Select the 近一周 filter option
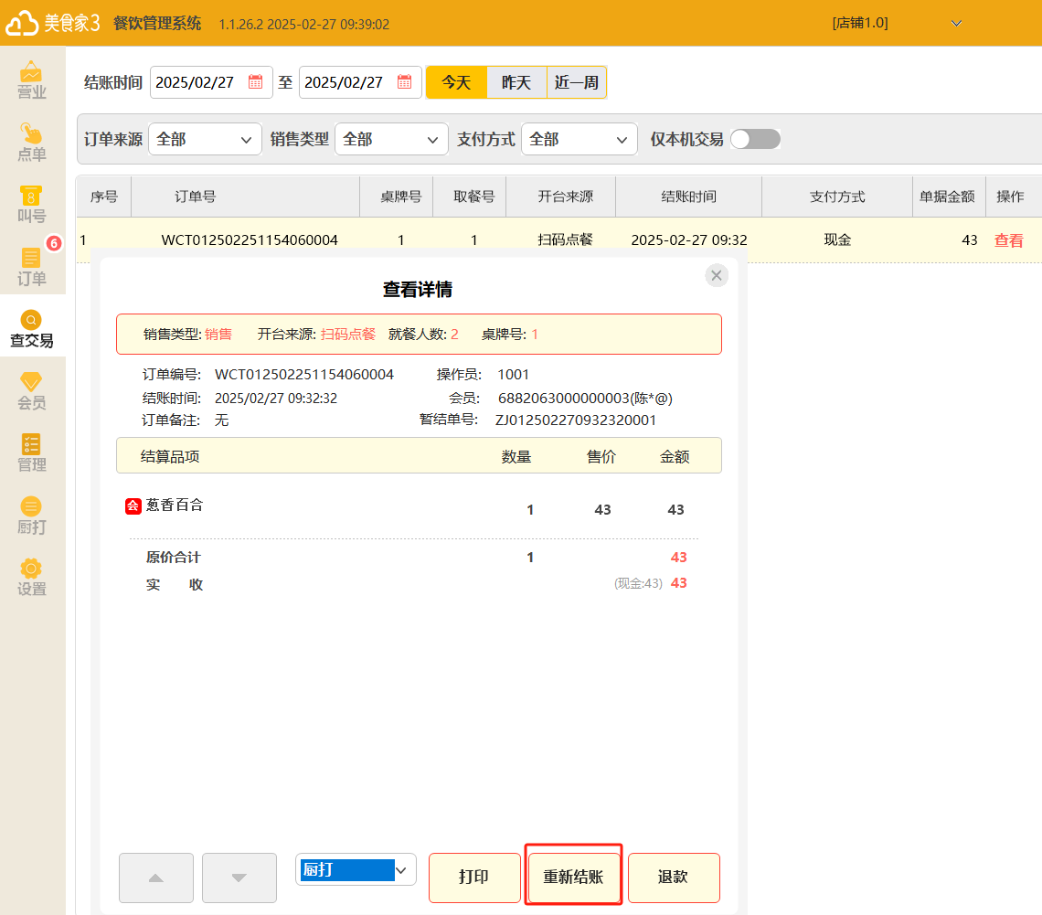The width and height of the screenshot is (1042, 915). click(576, 81)
